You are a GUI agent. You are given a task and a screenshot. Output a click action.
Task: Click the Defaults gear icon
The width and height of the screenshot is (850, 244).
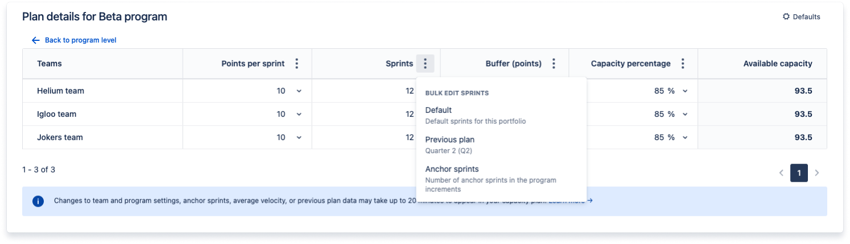click(786, 17)
